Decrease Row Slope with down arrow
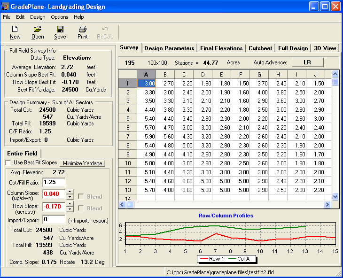The height and width of the screenshot is (278, 343). pyautogui.click(x=70, y=209)
